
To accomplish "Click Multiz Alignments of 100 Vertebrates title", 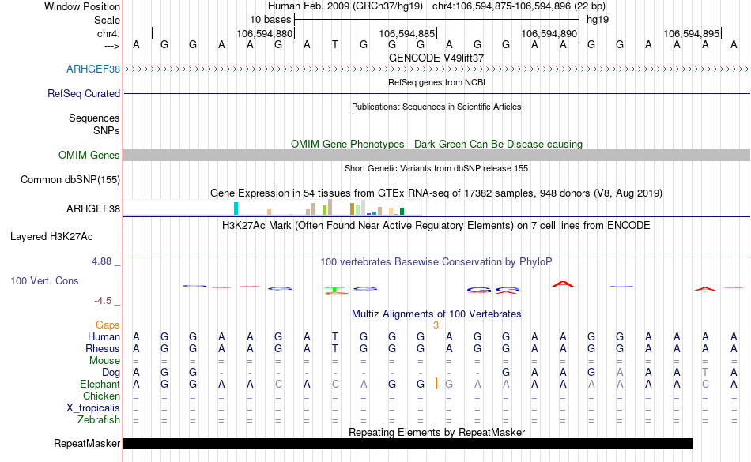I will click(x=436, y=314).
